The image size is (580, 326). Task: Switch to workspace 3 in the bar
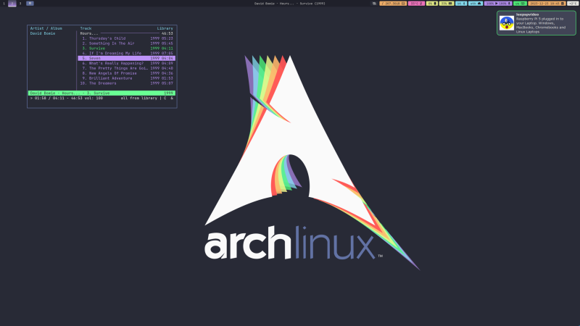(20, 4)
